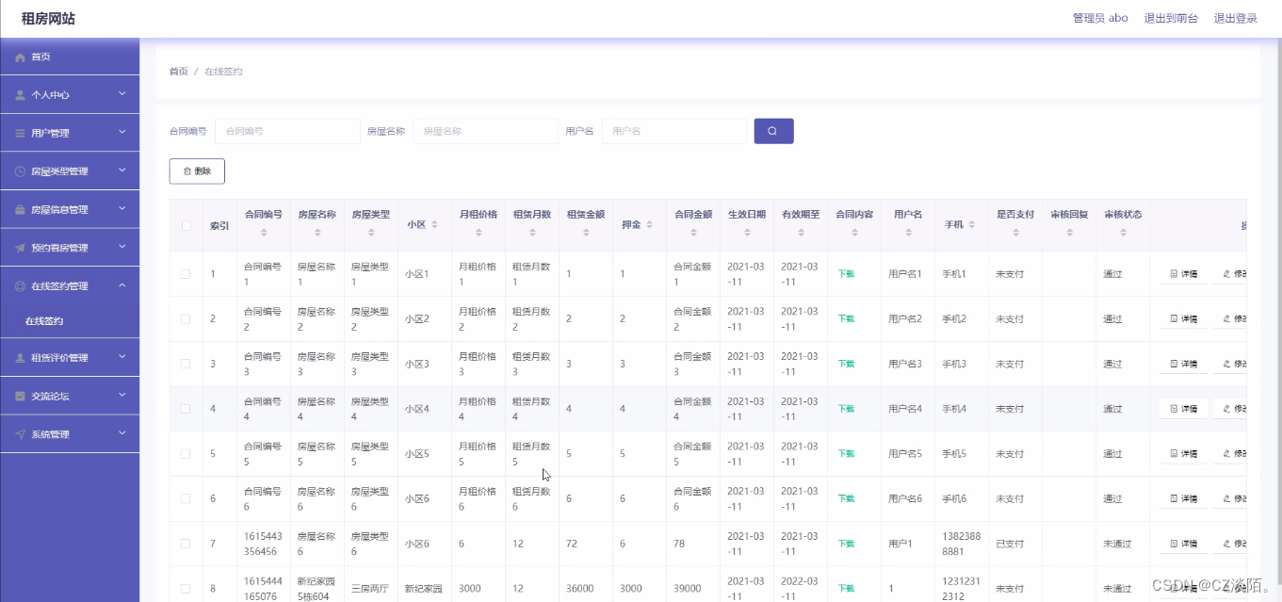Image resolution: width=1282 pixels, height=602 pixels.
Task: Click the arrow icon next to 系统管理
Action: (21, 434)
